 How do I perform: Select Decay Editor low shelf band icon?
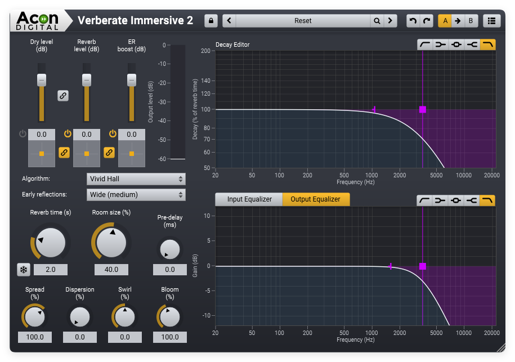click(441, 44)
